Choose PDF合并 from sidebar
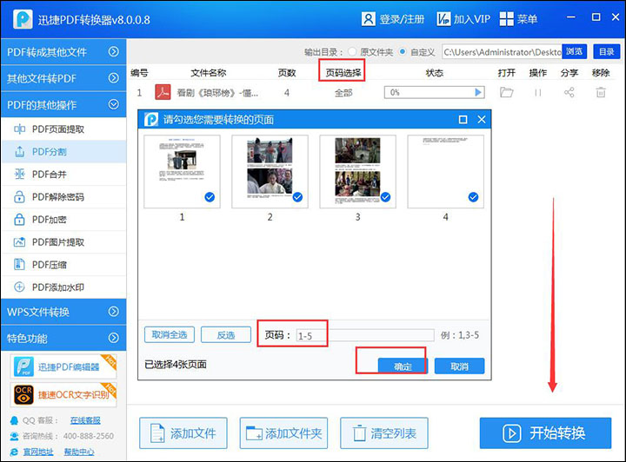 tap(63, 175)
